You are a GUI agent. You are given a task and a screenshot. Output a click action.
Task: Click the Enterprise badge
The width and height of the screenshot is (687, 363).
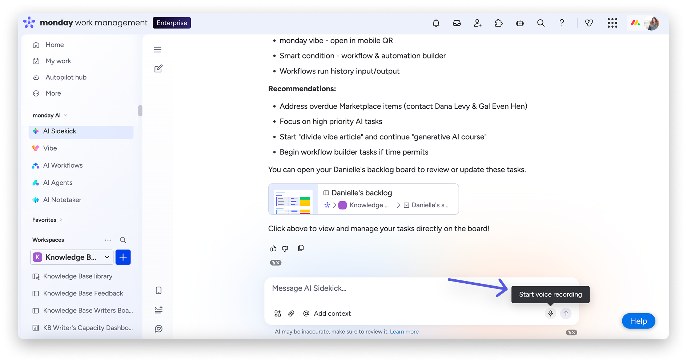172,23
